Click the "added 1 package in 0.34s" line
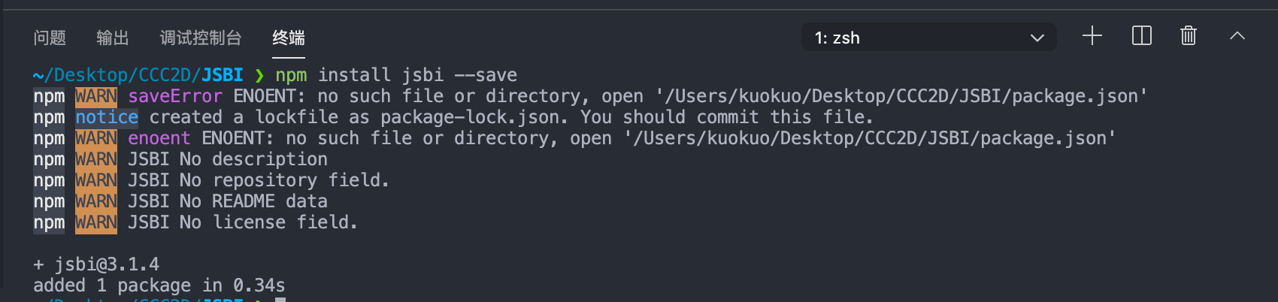The width and height of the screenshot is (1278, 302). 159,285
